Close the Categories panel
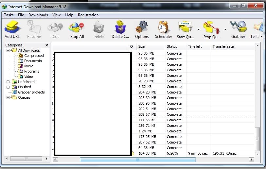 (x=47, y=45)
